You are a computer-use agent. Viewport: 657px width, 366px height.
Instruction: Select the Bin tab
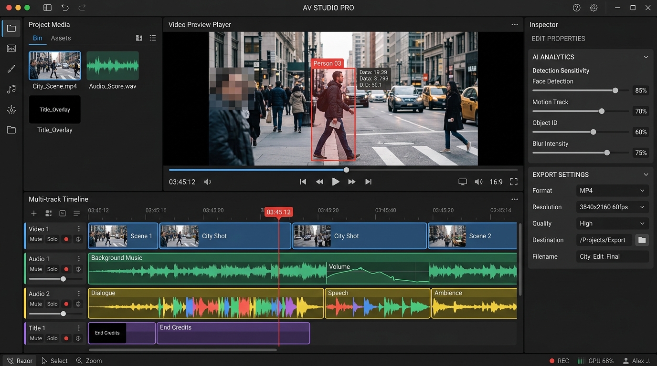click(x=38, y=38)
